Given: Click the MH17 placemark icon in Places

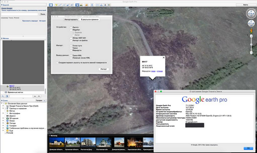Looking at the screenshot, I should coord(8,86).
